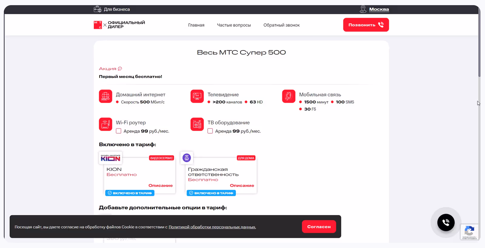Click the >200 каналов text
The height and width of the screenshot is (248, 485).
(227, 102)
